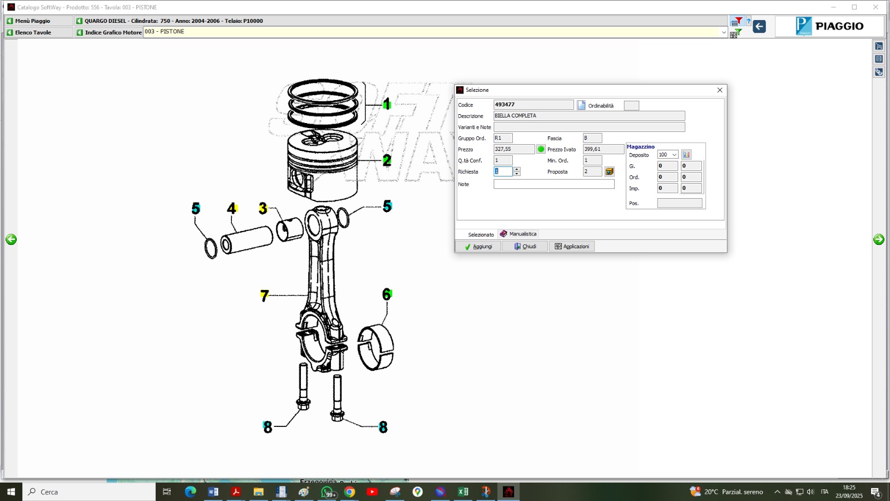Expand the Deposito dropdown

click(674, 155)
